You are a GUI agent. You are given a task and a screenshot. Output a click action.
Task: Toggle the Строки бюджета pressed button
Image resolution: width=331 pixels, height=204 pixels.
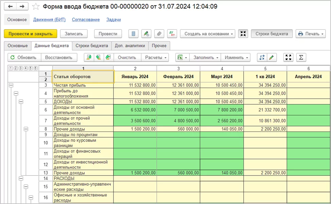(x=272, y=34)
